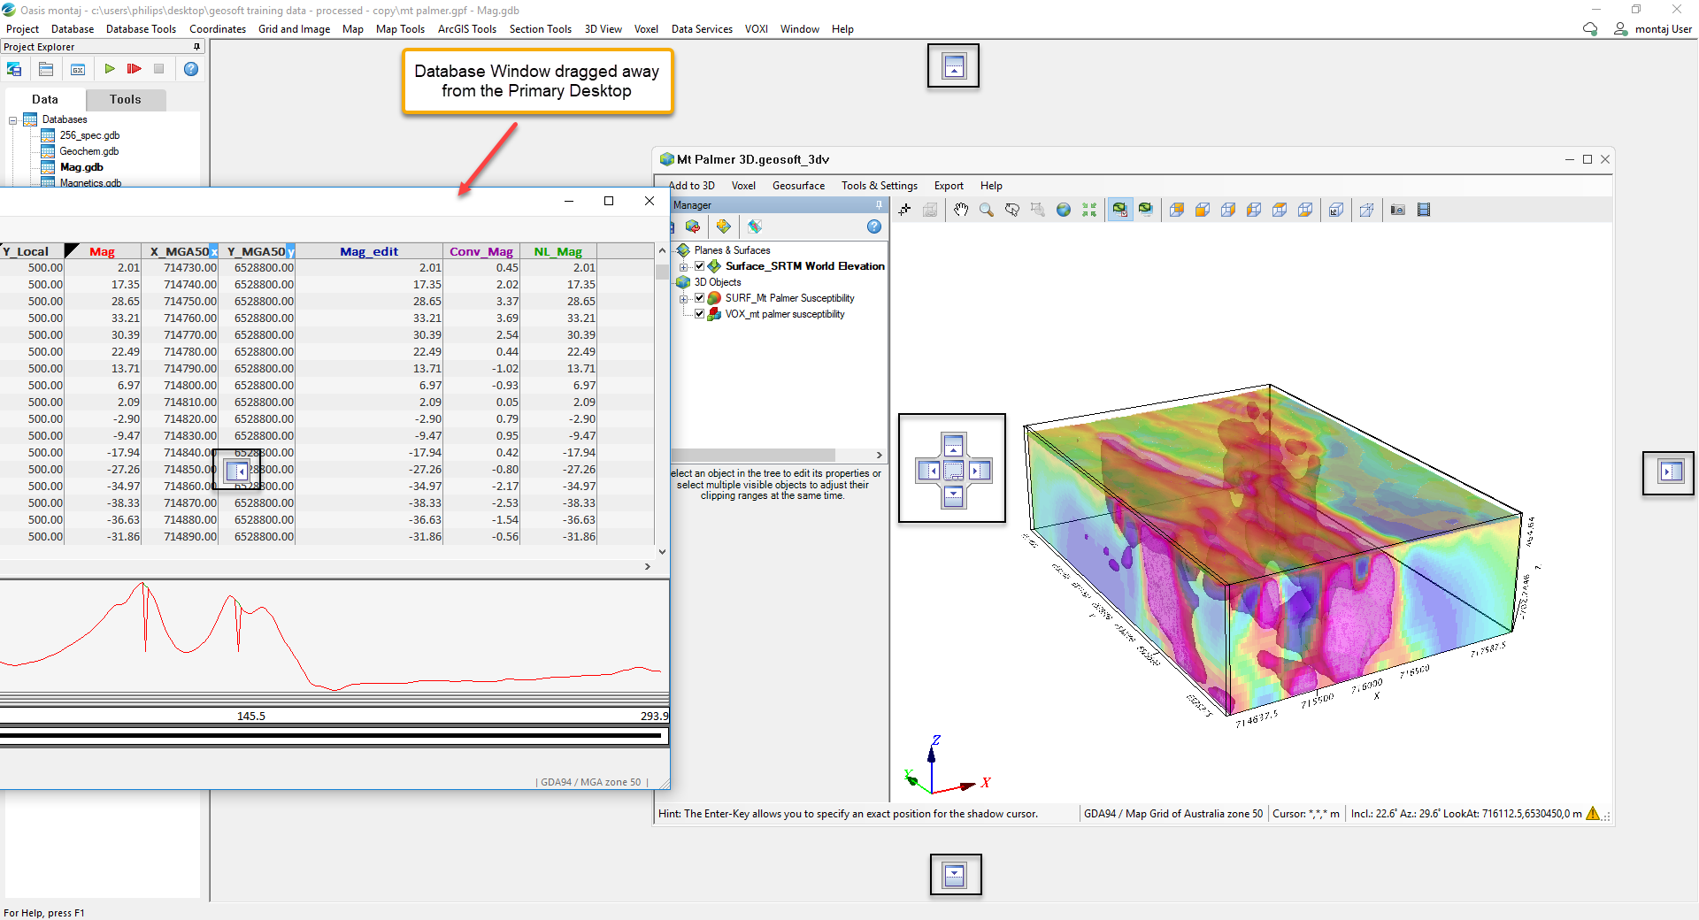The image size is (1699, 920).
Task: Click the GX icon in Project Explorer toolbar
Action: tap(78, 69)
